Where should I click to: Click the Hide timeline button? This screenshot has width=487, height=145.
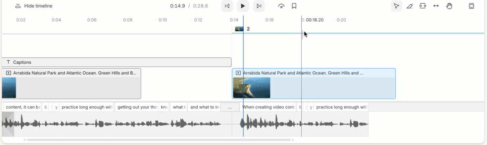(33, 6)
